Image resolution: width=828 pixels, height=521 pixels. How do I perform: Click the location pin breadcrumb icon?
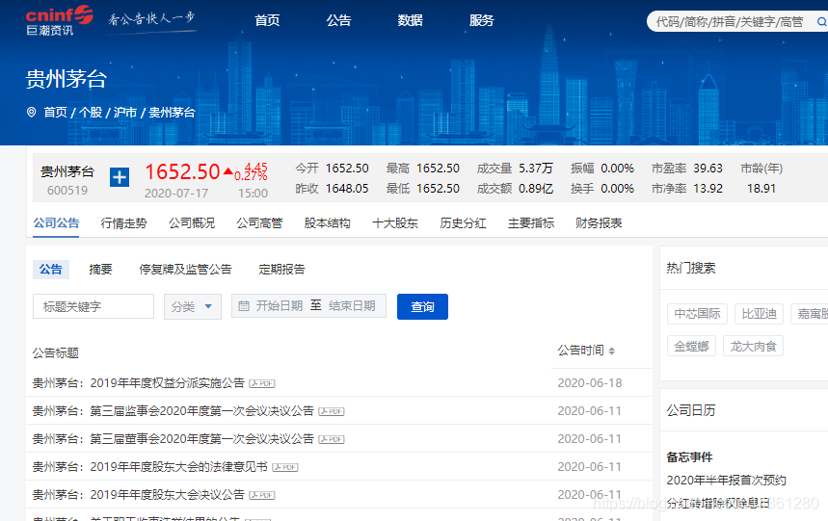(32, 113)
